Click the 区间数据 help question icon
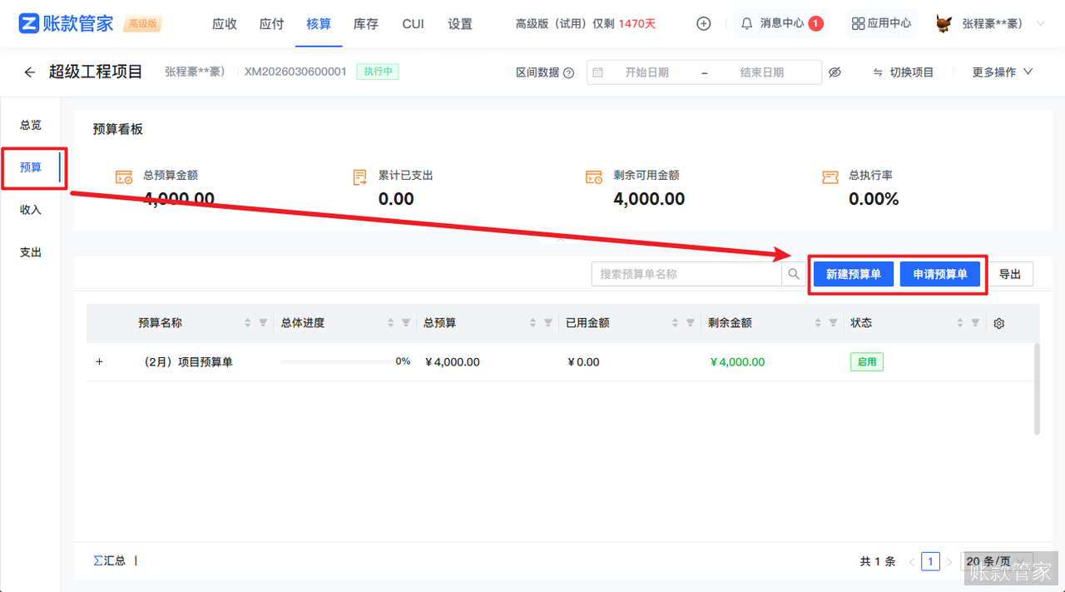 point(569,72)
